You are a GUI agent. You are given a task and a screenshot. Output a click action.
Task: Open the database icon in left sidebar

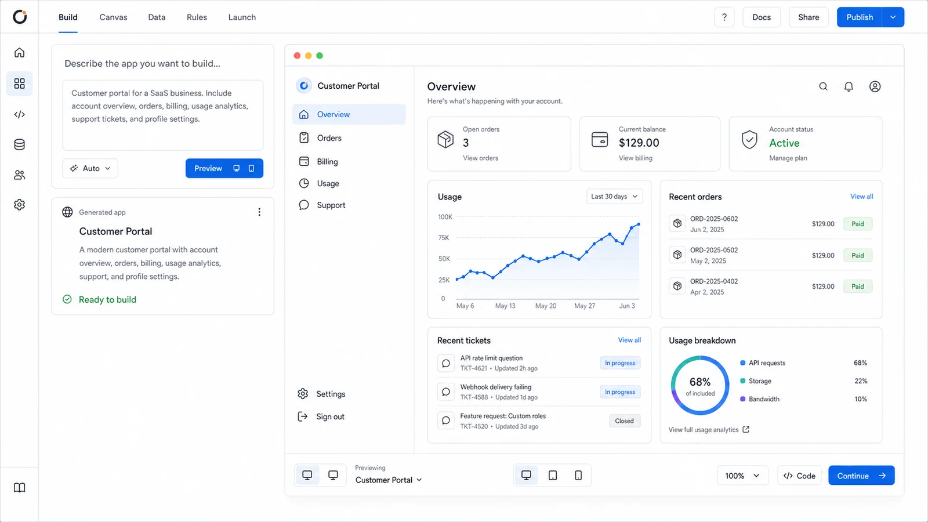coord(20,144)
